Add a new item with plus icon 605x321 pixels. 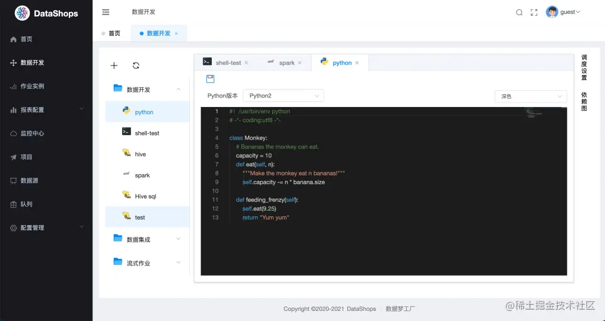[x=114, y=66]
